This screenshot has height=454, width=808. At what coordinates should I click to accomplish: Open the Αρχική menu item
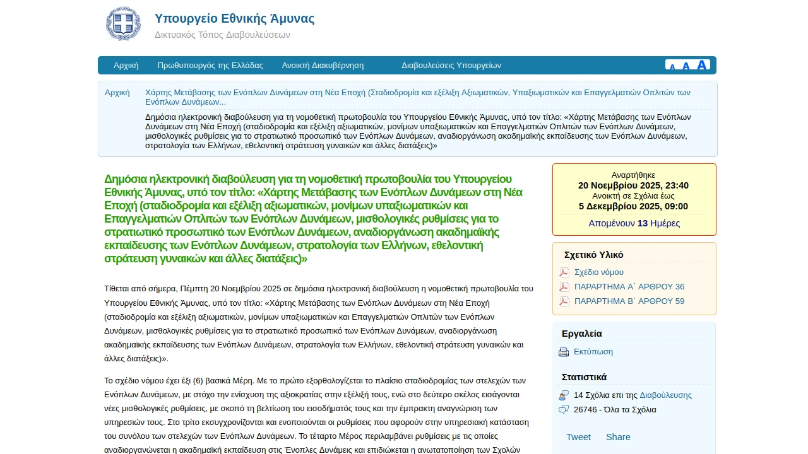click(126, 66)
